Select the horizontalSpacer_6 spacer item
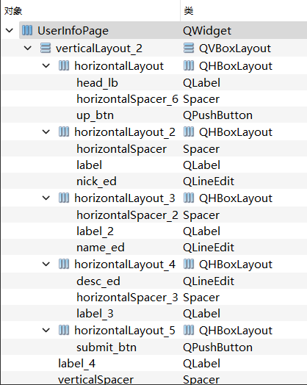307x385 pixels. coord(127,99)
